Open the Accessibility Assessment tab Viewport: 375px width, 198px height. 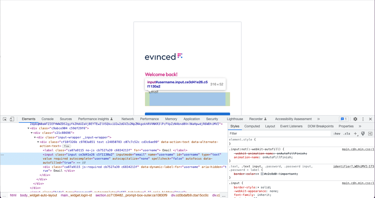coord(293,119)
